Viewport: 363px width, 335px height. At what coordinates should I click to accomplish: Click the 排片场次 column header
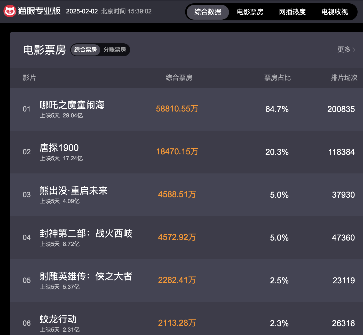[x=344, y=78]
